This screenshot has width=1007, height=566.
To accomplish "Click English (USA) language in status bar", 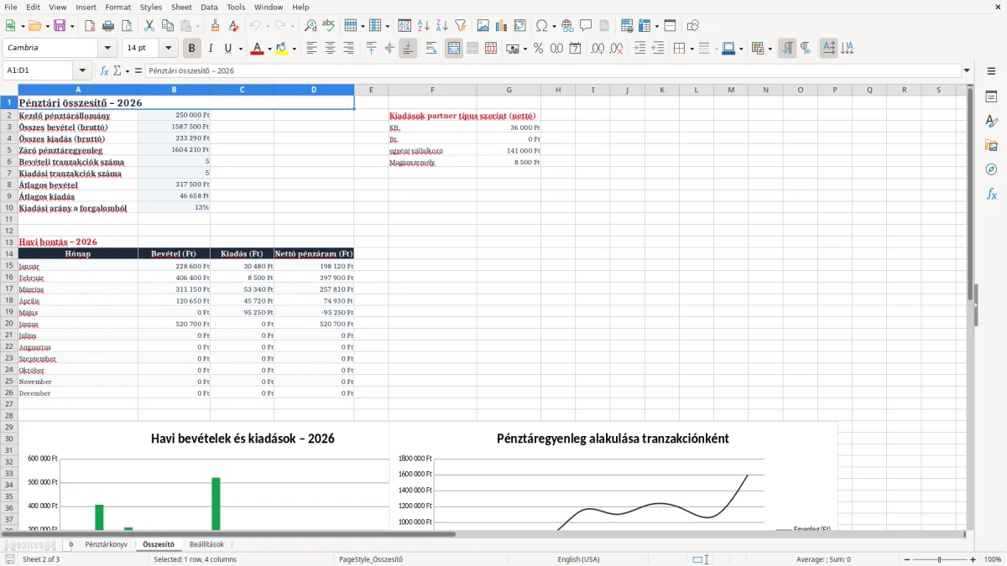I will (x=578, y=559).
